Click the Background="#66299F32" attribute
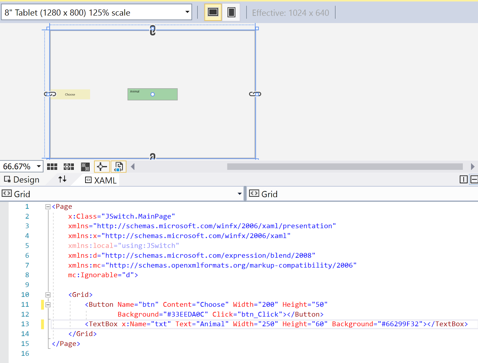The height and width of the screenshot is (363, 478). tap(378, 324)
